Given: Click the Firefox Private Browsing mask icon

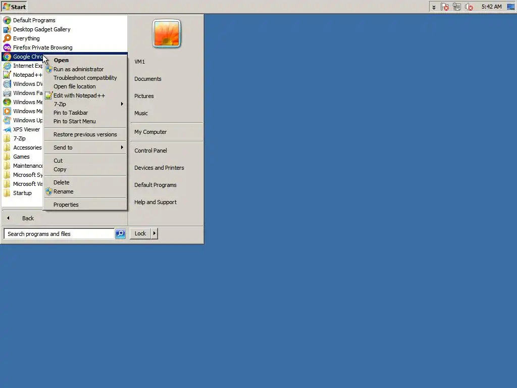Looking at the screenshot, I should [x=7, y=47].
